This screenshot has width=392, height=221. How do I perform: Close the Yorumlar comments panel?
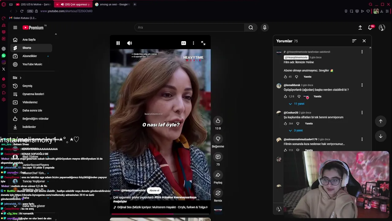[364, 41]
